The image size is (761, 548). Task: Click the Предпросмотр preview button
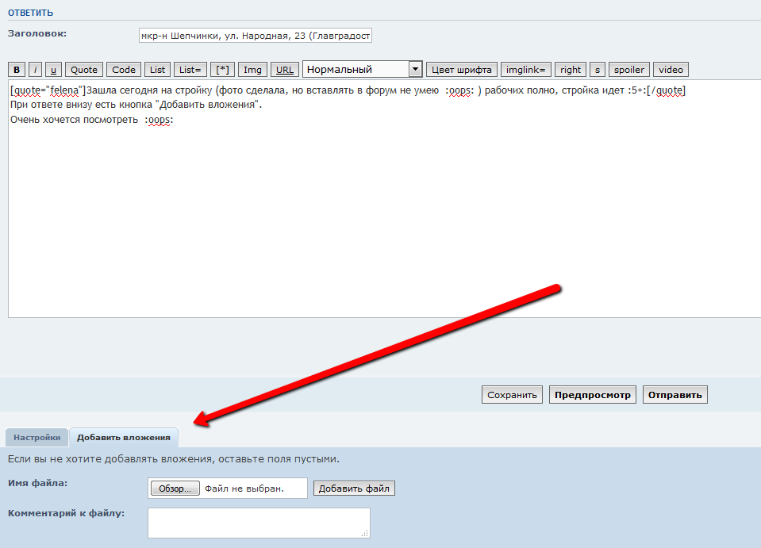coord(592,395)
